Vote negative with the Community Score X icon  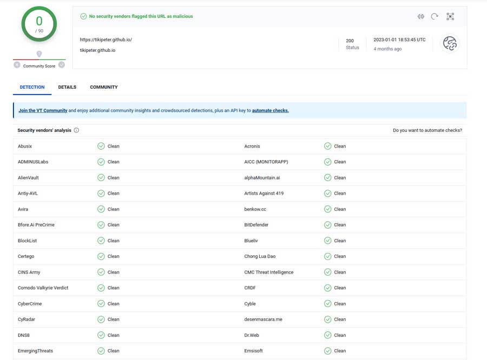pos(17,65)
